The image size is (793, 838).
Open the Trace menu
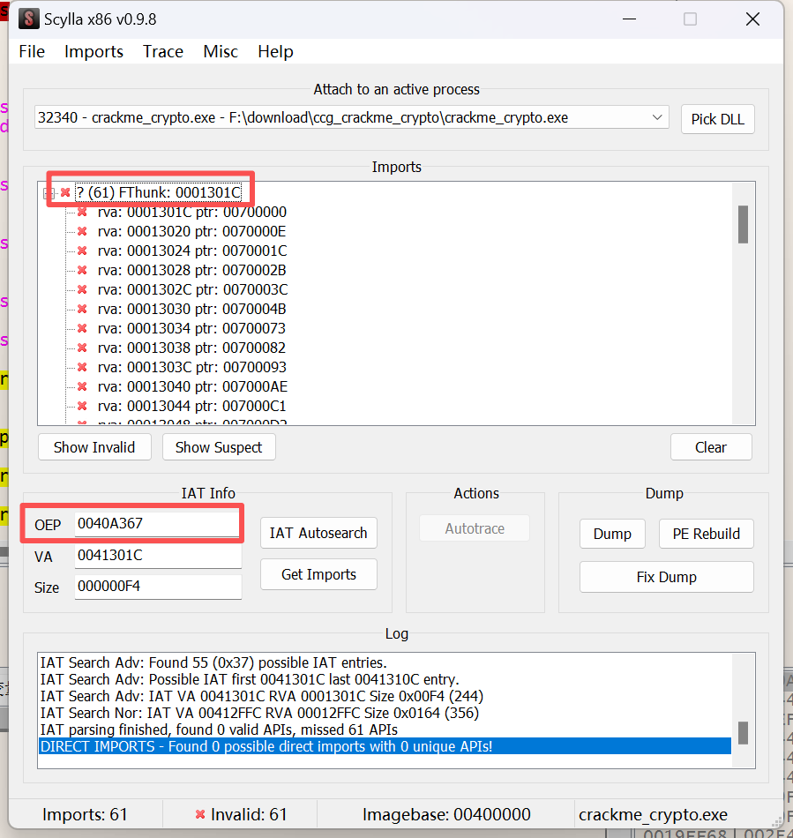[x=163, y=51]
